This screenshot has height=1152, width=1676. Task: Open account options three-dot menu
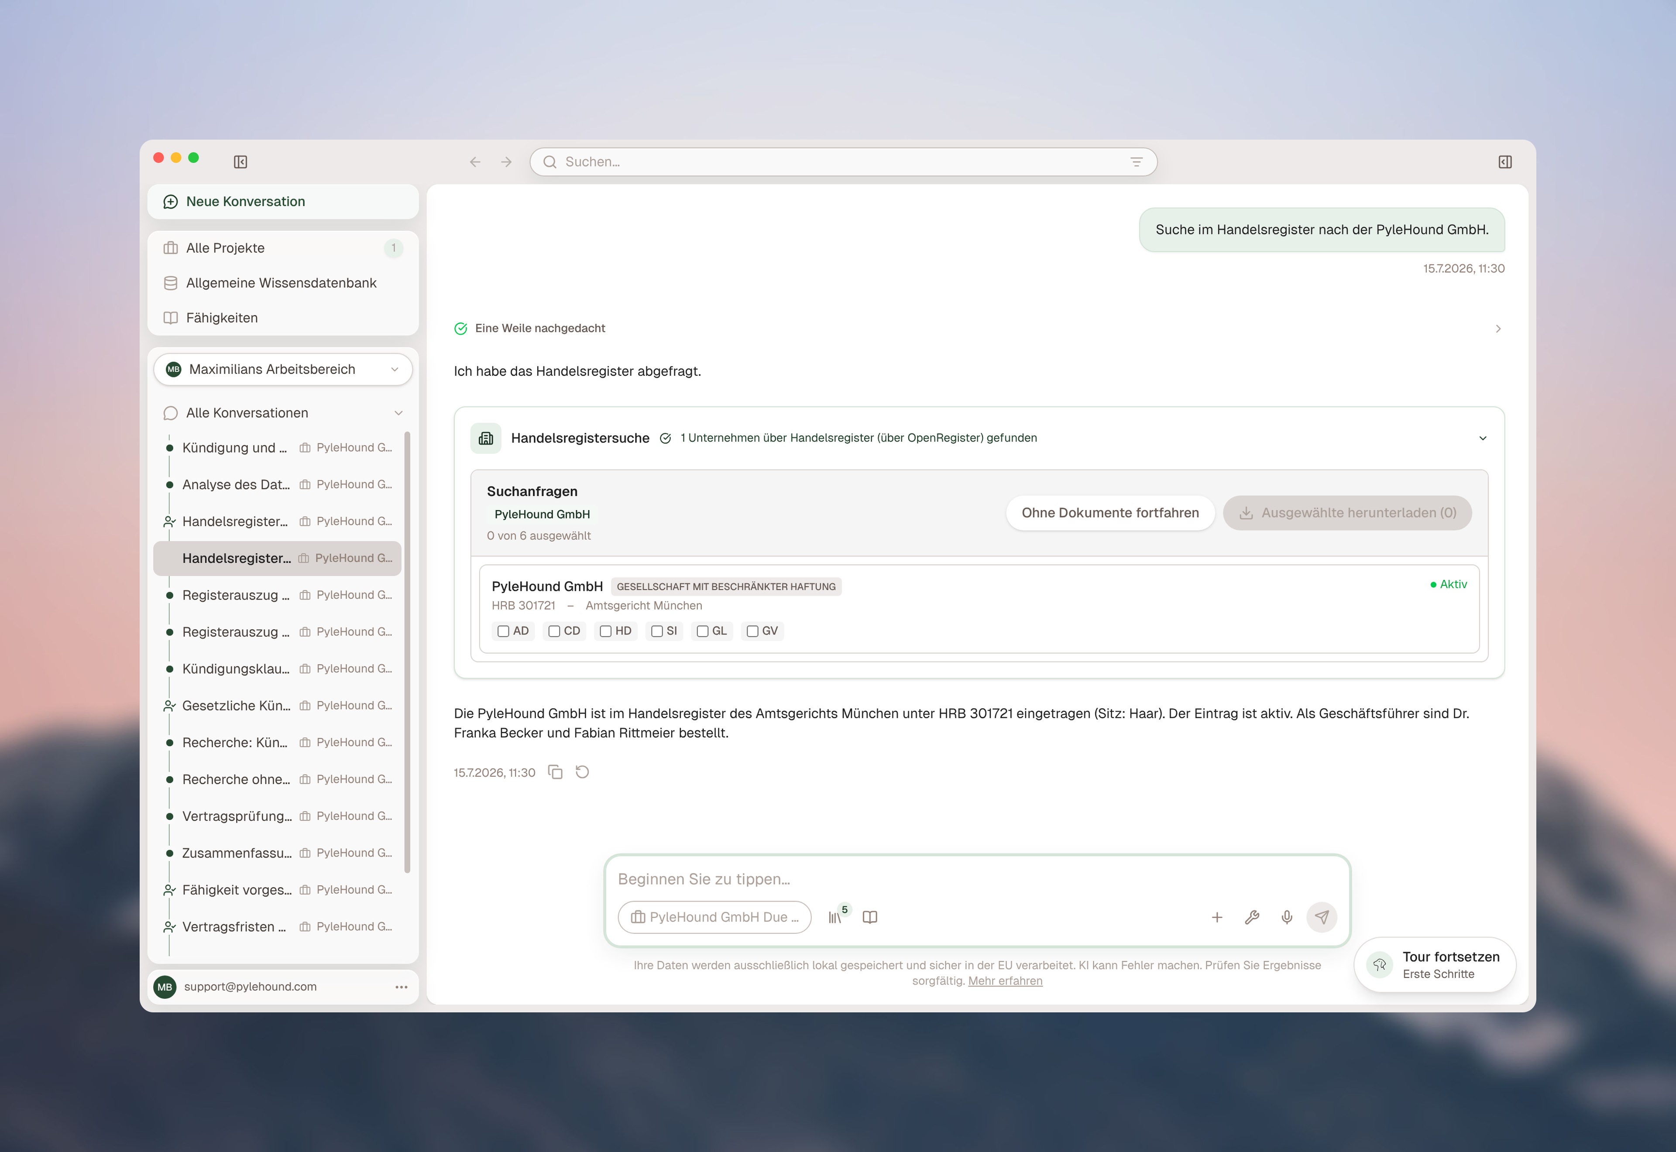401,987
